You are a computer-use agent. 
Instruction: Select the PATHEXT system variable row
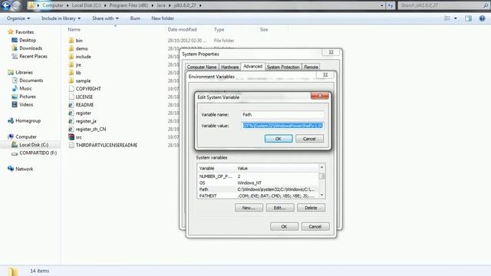pyautogui.click(x=258, y=196)
